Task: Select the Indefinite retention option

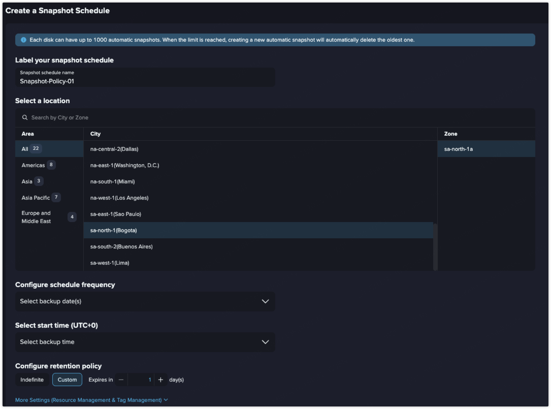Action: [x=32, y=380]
